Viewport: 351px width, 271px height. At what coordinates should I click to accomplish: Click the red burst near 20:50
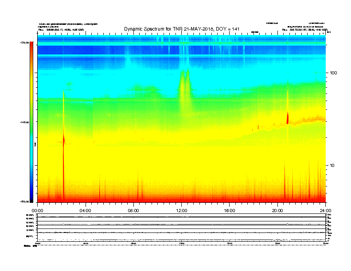pos(288,119)
